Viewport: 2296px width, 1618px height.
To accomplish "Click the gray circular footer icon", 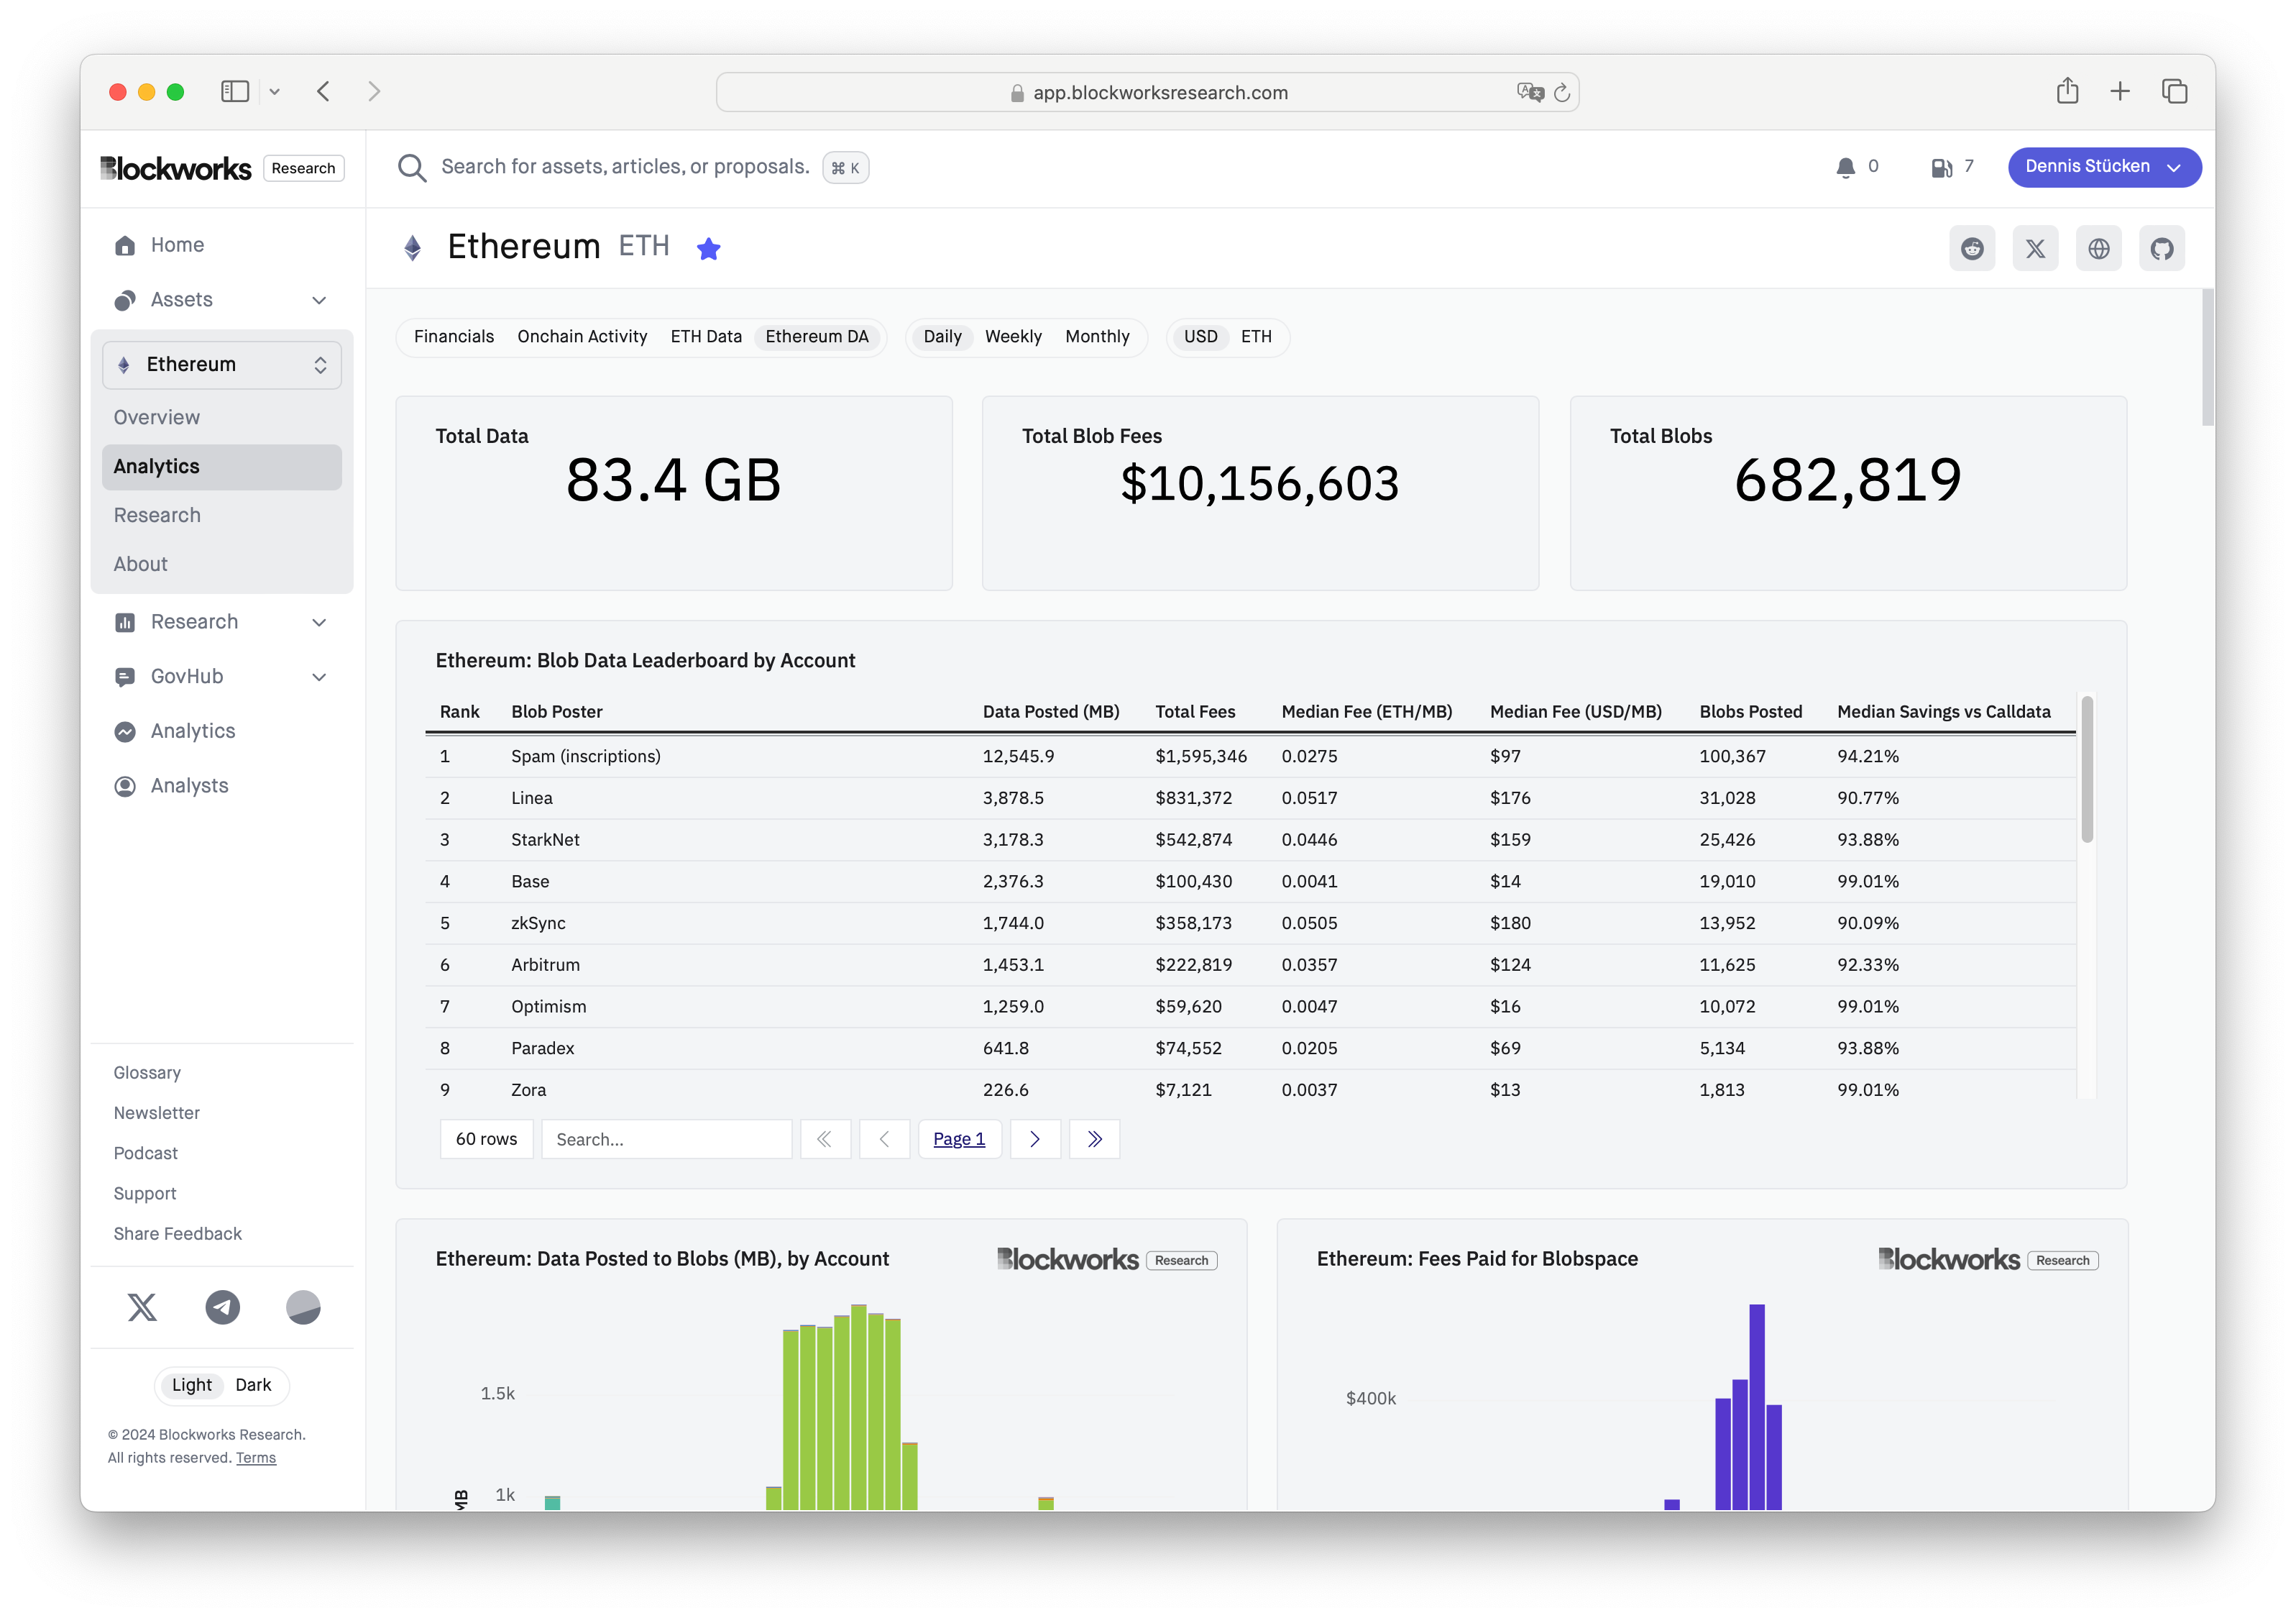I will [x=303, y=1307].
